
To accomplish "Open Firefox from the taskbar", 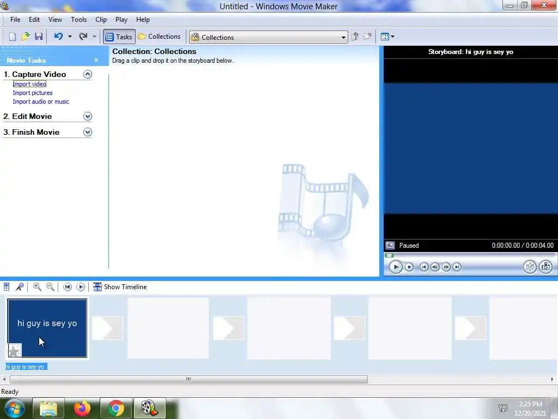I will tap(82, 408).
